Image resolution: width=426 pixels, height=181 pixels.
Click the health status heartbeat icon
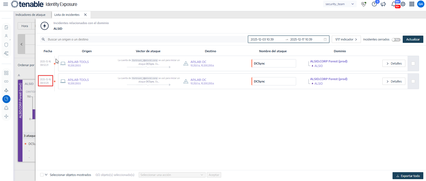363,4
